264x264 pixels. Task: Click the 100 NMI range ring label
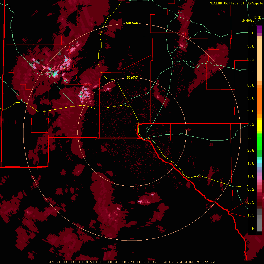[132, 23]
